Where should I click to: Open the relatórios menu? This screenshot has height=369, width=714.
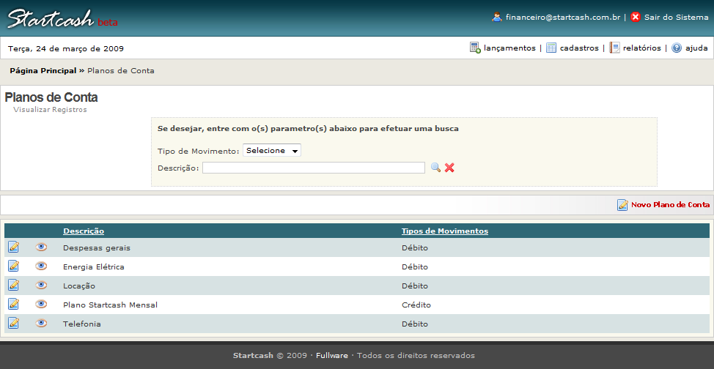pos(641,48)
